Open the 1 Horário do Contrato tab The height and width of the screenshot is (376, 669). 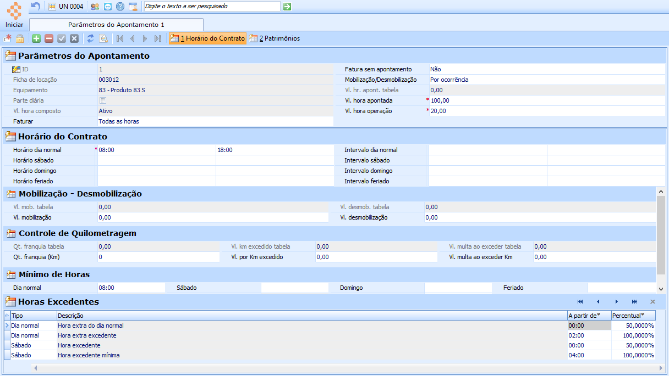[207, 38]
